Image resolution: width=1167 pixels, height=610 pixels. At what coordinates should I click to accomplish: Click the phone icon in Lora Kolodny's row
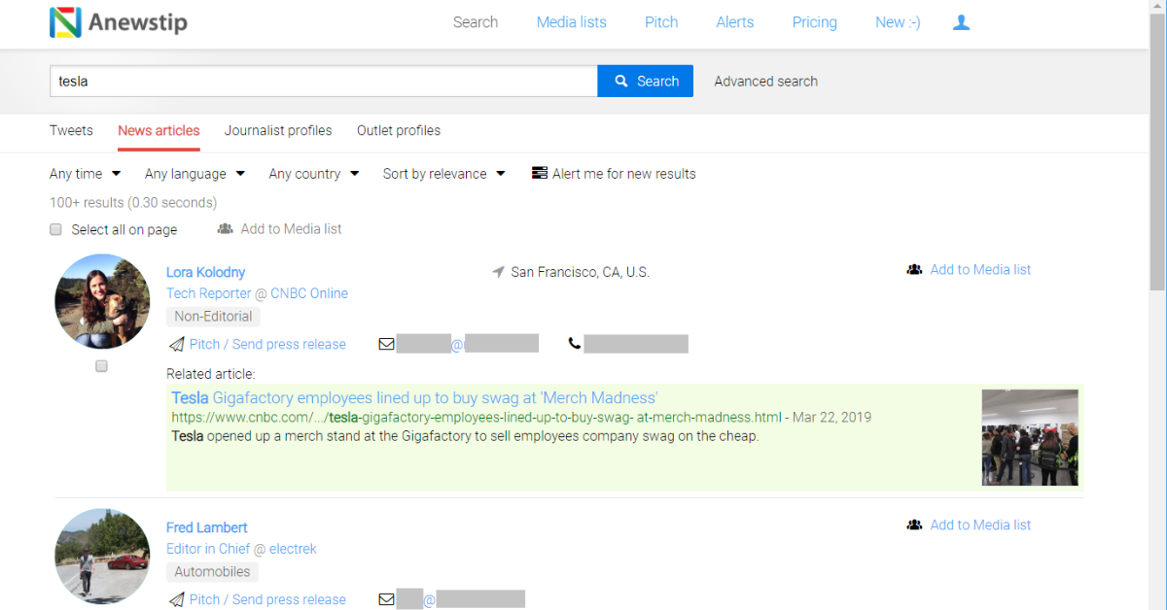pos(575,344)
